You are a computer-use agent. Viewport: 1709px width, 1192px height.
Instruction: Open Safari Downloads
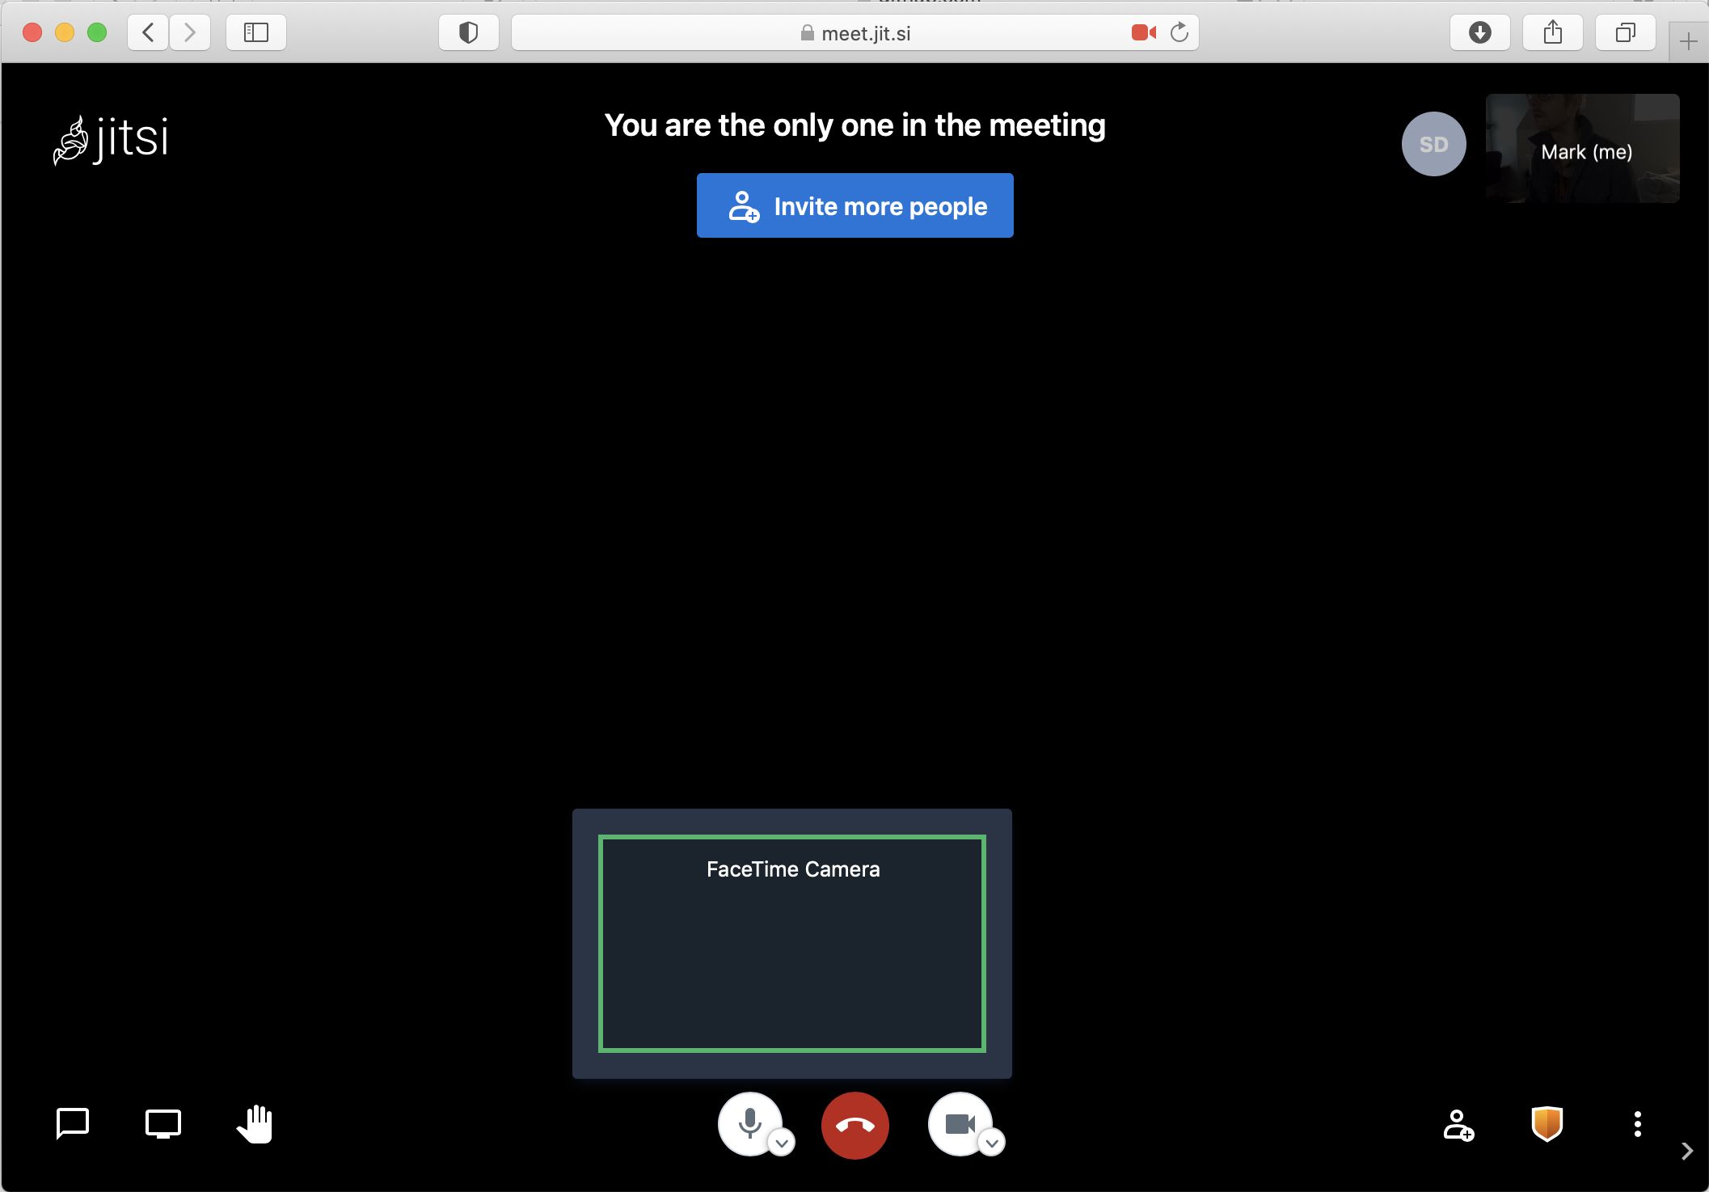[1479, 32]
